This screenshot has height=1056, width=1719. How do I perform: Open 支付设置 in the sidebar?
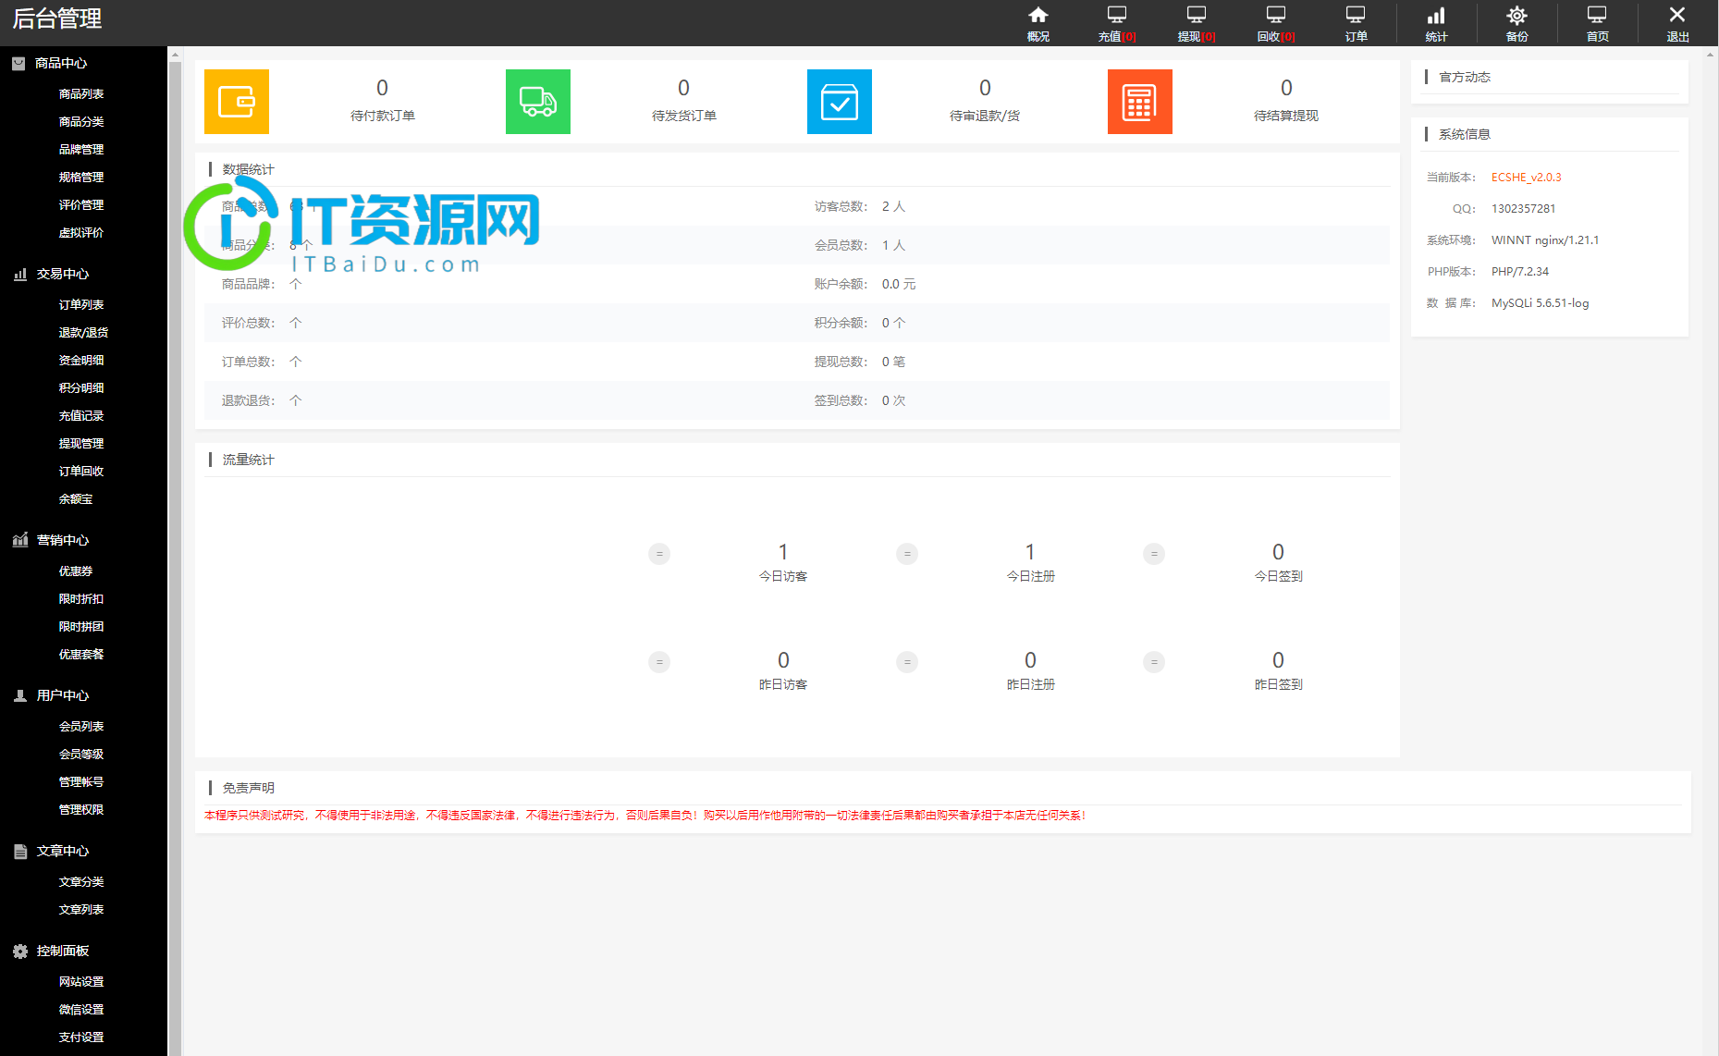click(x=81, y=1038)
